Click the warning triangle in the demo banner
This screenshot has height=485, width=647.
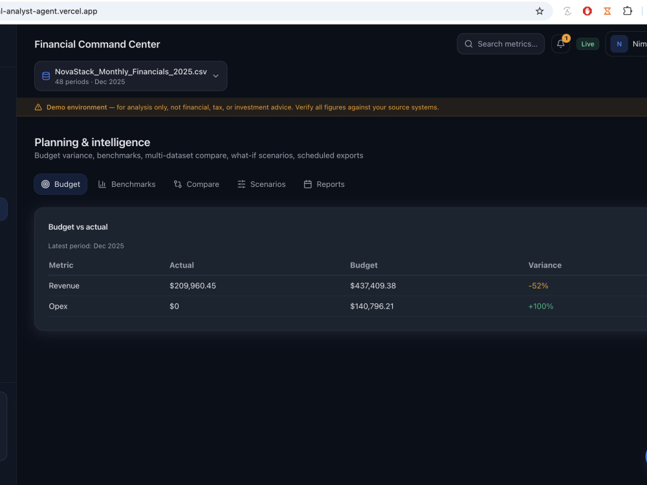coord(38,107)
